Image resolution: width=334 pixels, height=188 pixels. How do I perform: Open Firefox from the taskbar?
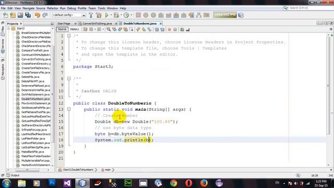204,183
